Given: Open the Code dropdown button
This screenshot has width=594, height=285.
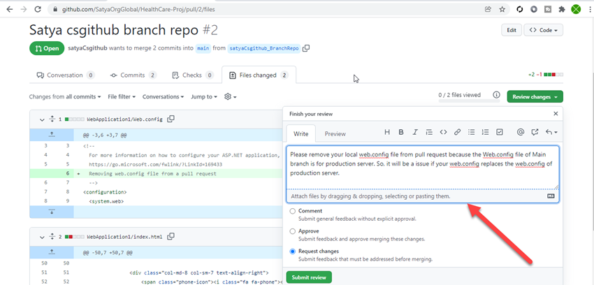Looking at the screenshot, I should [x=543, y=30].
